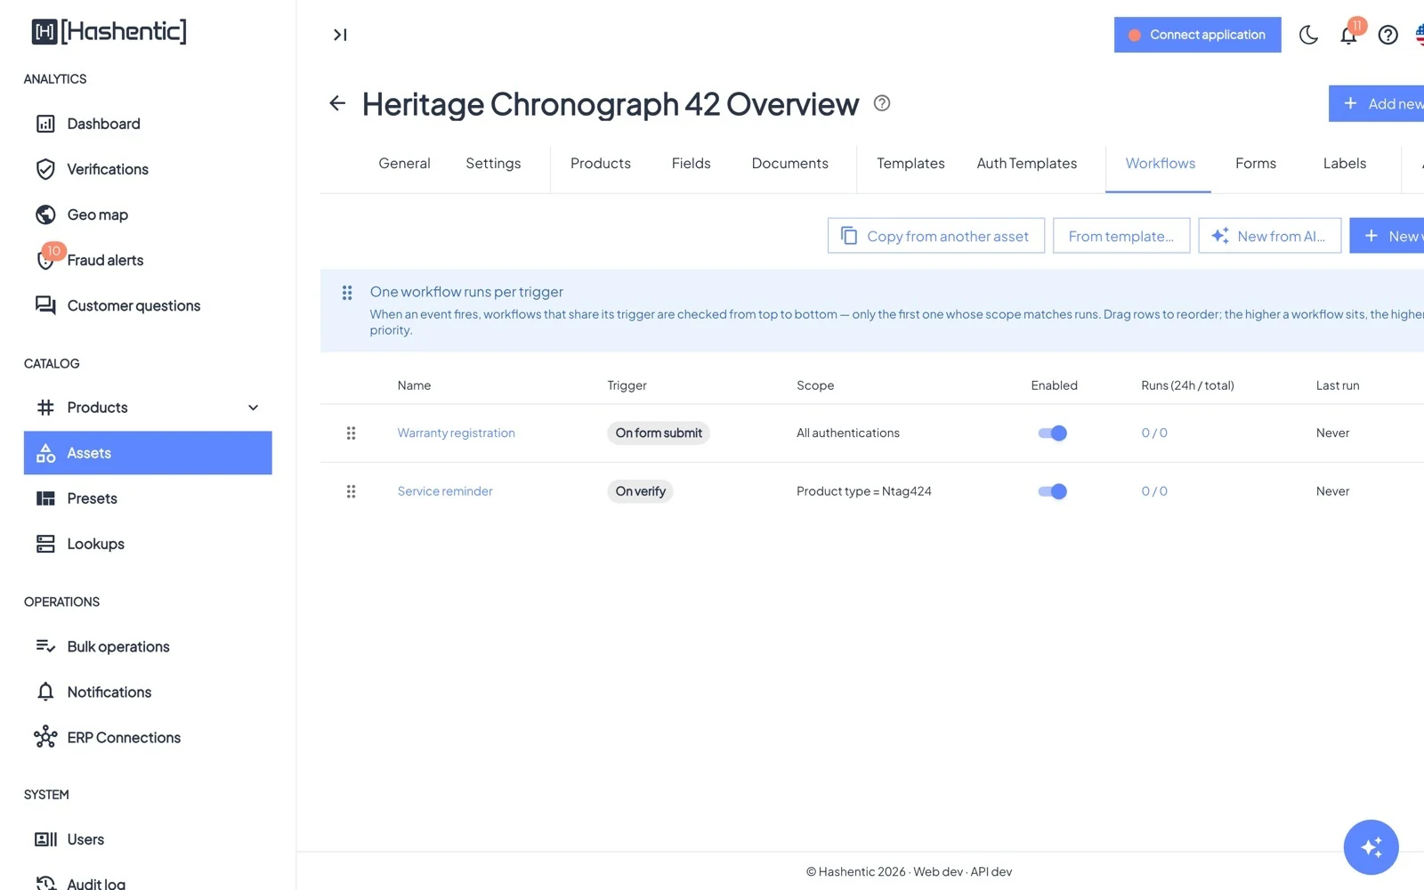The image size is (1424, 890).
Task: Click Copy from another asset button
Action: (x=935, y=236)
